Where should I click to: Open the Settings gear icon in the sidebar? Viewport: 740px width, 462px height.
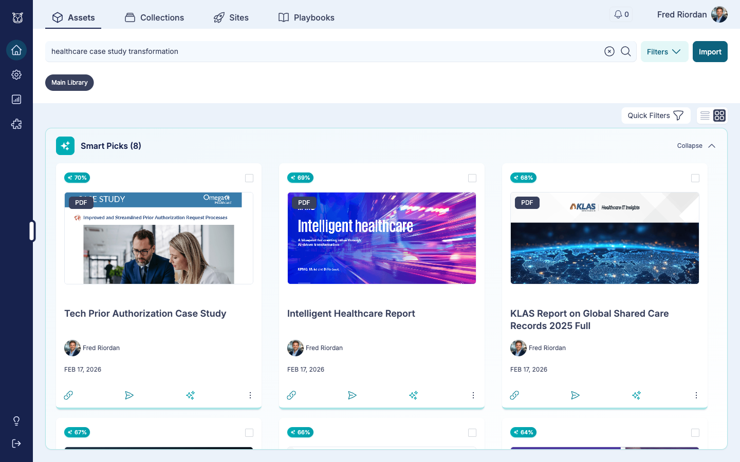click(16, 74)
